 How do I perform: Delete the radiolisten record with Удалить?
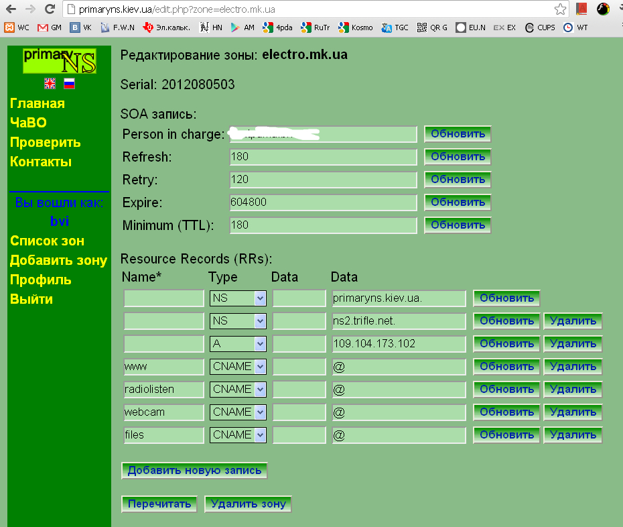click(573, 390)
